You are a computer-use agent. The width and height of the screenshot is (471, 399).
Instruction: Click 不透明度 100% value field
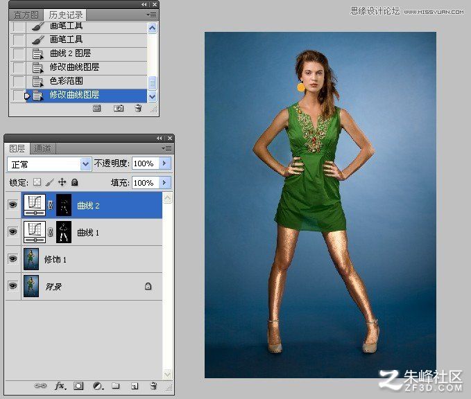pos(146,163)
